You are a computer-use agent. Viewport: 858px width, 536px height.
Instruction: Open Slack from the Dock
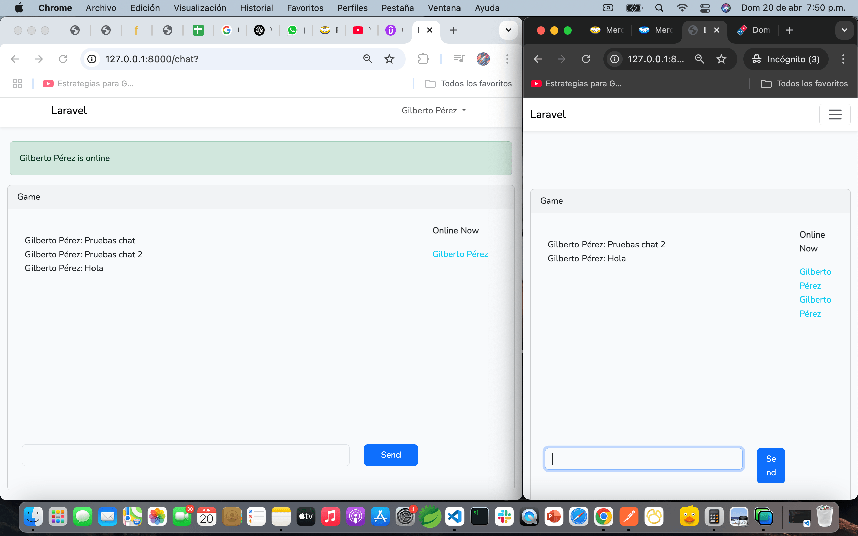[x=504, y=517]
